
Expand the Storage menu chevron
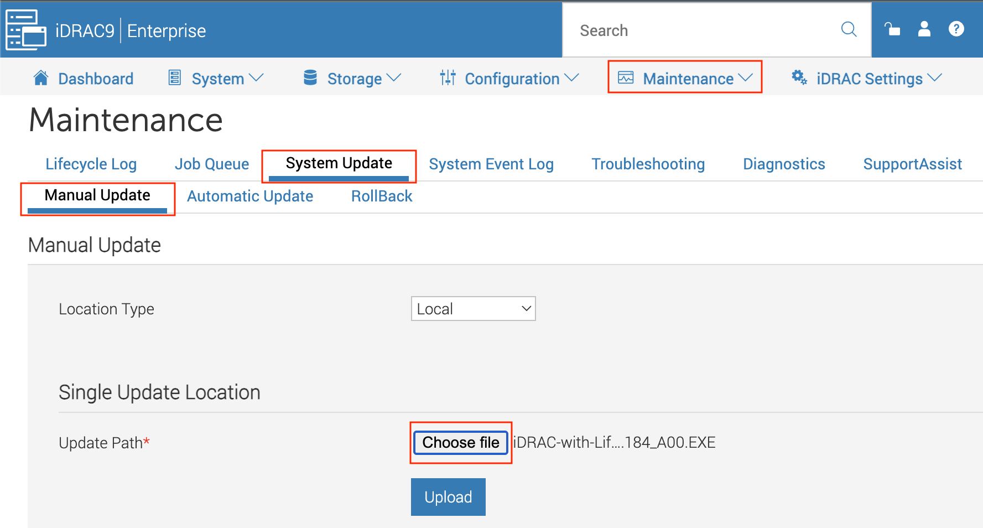point(393,78)
